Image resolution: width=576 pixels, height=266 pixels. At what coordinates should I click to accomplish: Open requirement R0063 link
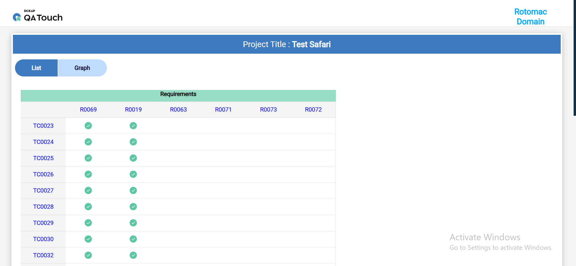pyautogui.click(x=178, y=110)
